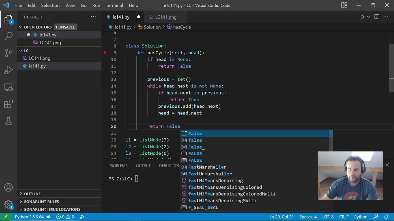Image resolution: width=394 pixels, height=221 pixels.
Task: Open the View menu
Action: pos(70,5)
